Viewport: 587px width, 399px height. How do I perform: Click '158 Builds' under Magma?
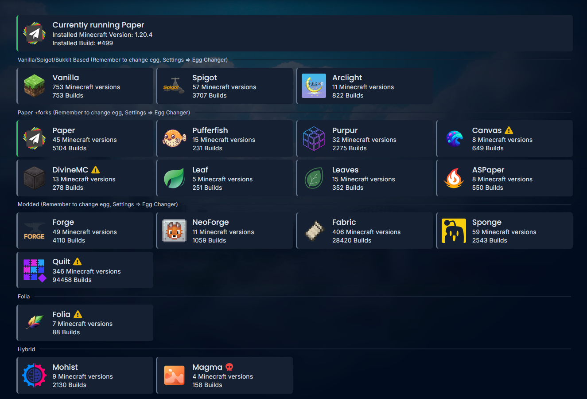coord(207,385)
